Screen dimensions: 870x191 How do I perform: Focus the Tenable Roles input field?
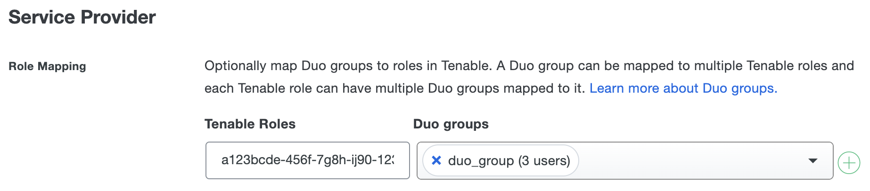pyautogui.click(x=307, y=160)
